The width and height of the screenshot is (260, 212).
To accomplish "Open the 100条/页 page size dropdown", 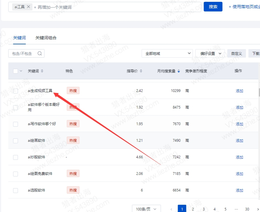I will [146, 209].
